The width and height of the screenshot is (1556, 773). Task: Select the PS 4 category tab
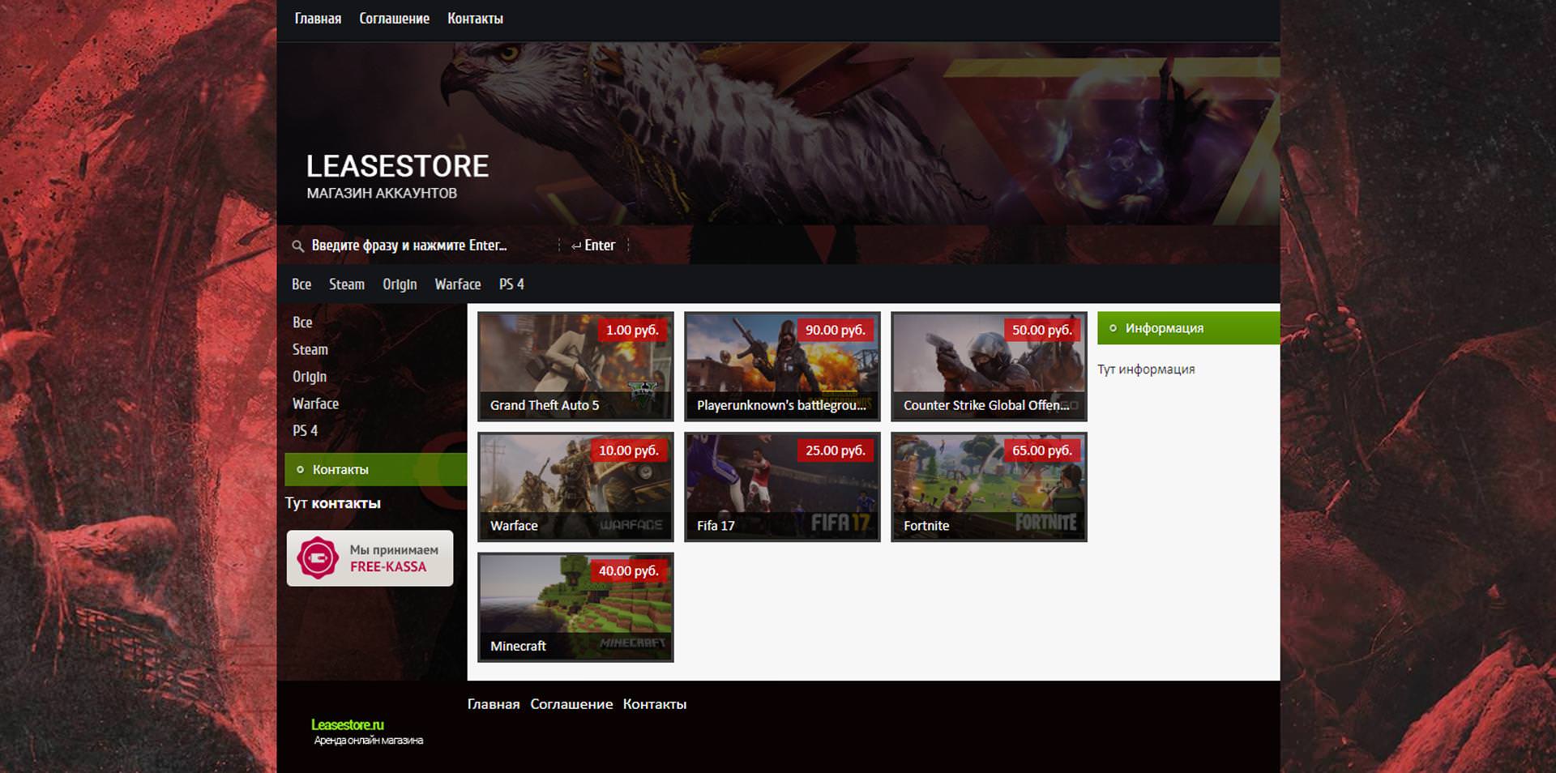coord(511,284)
